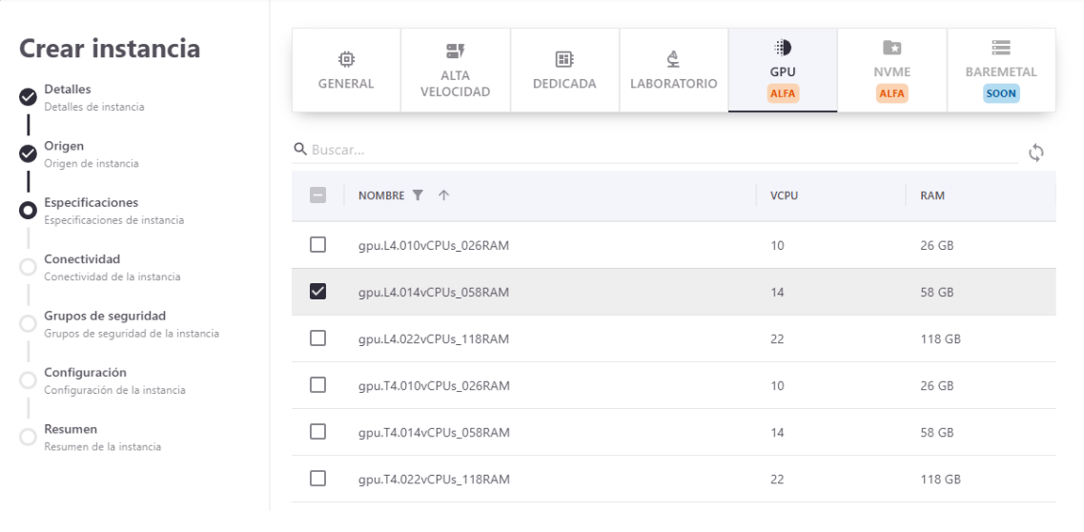Open the ALTA VELOCIDAD tab

(455, 71)
